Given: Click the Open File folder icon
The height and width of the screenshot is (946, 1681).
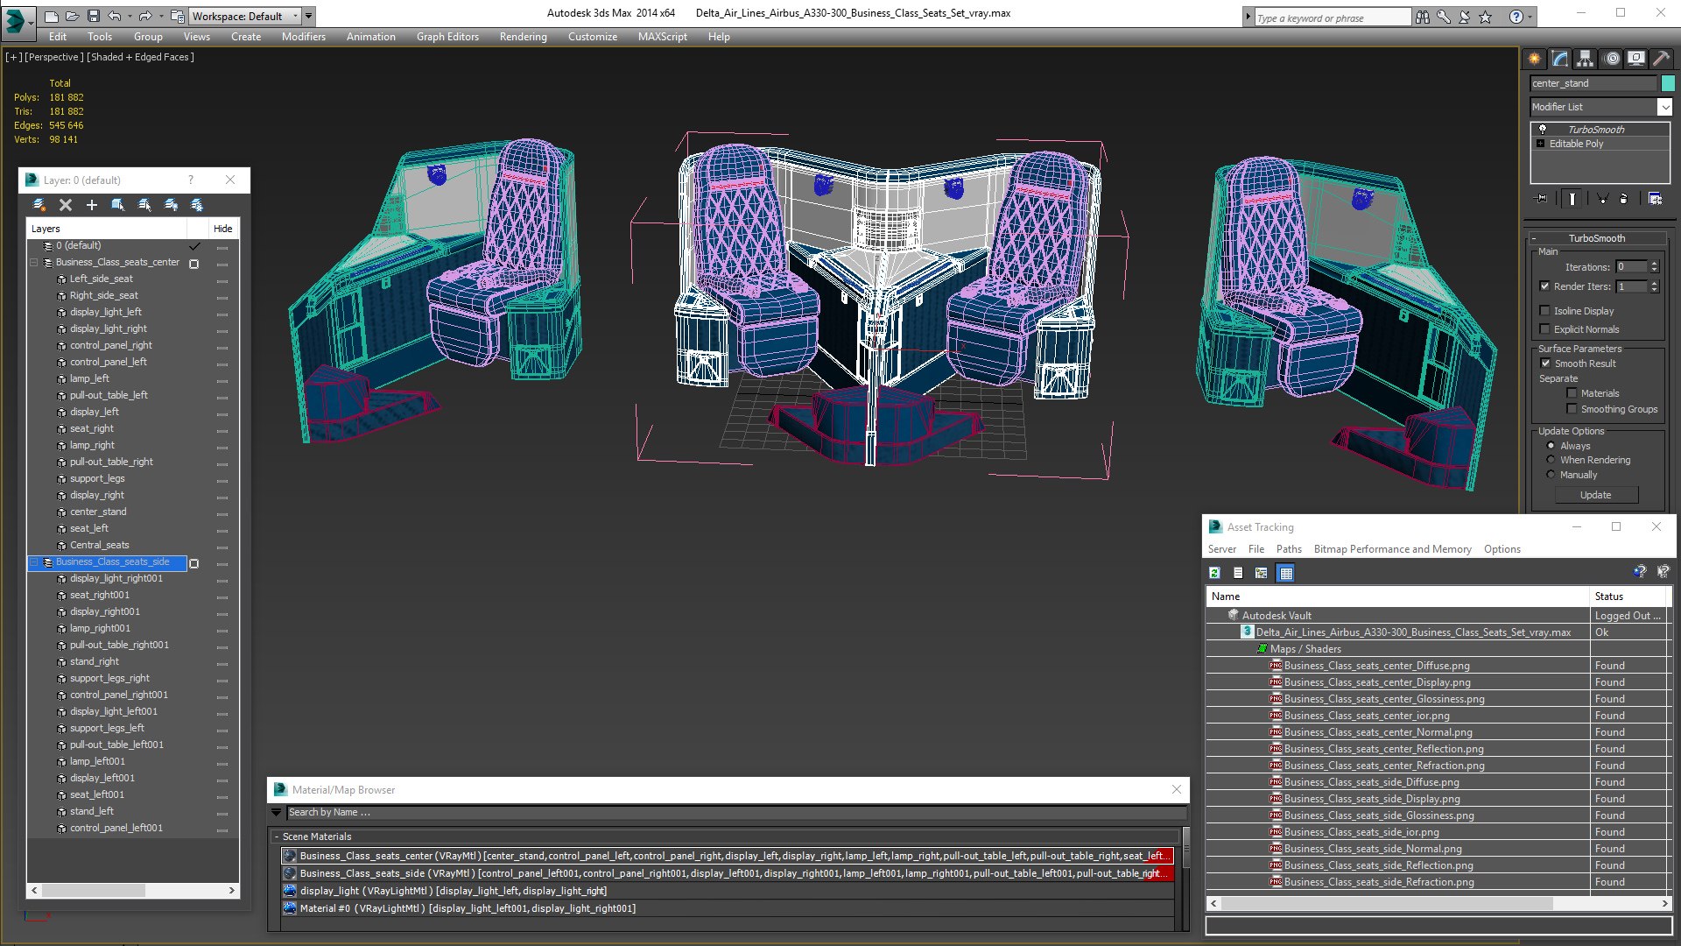Looking at the screenshot, I should click(x=72, y=16).
